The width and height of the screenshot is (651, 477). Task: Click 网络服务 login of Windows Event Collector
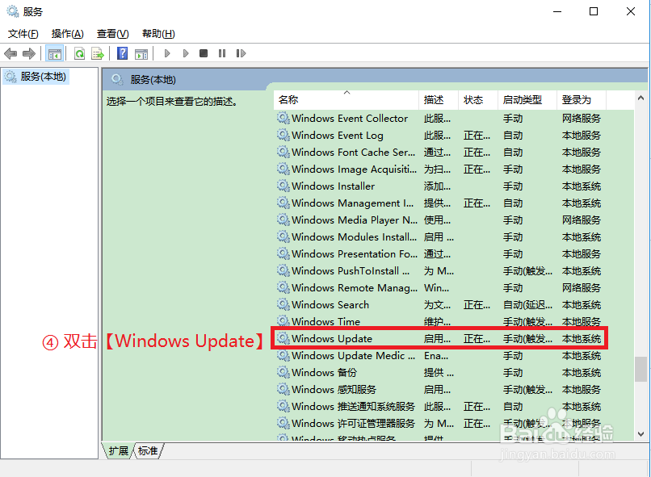(582, 119)
